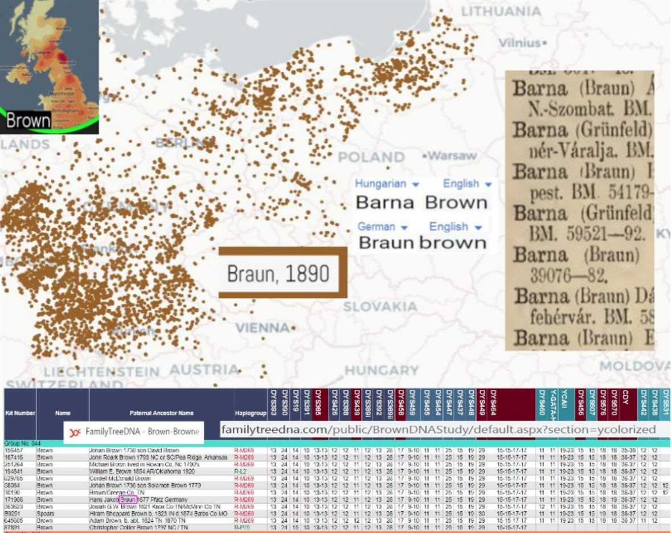
Task: Click the Vienna city marker on map
Action: click(293, 328)
